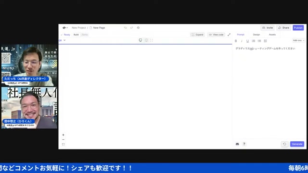The image size is (308, 173).
Task: Open the Assets tab
Action: (272, 35)
